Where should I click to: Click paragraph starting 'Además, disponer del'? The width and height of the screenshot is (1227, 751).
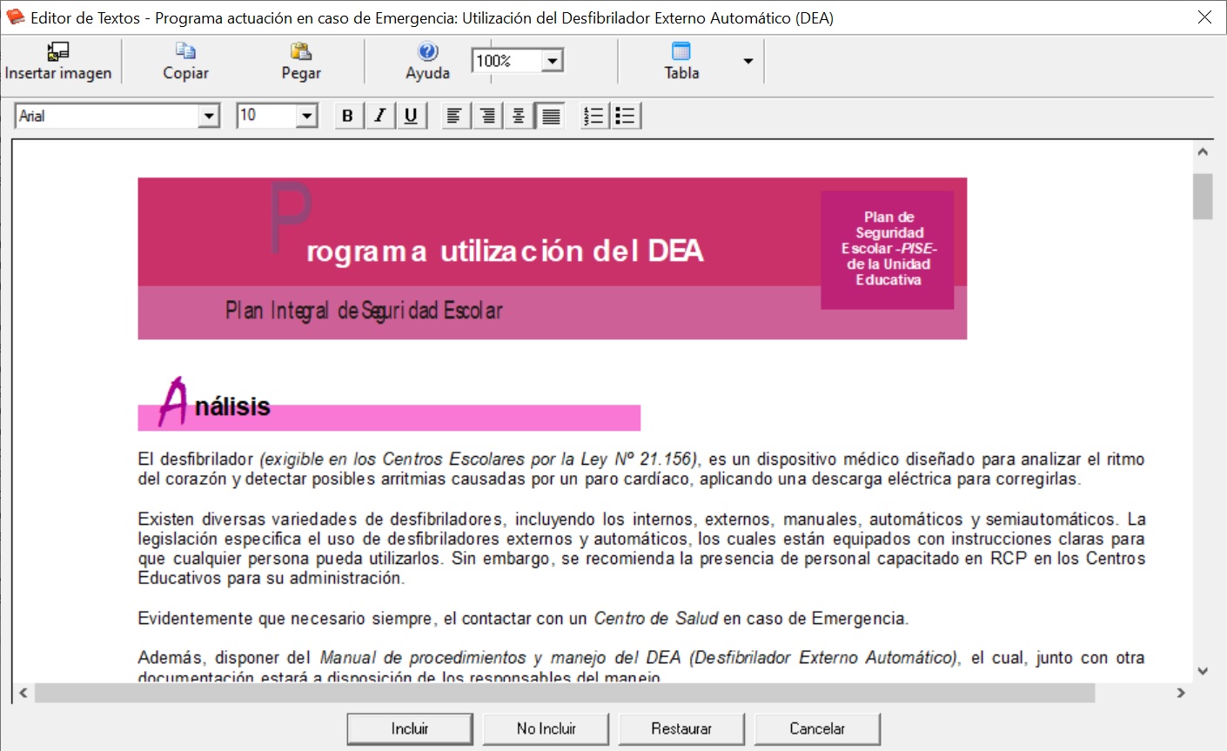click(x=641, y=667)
